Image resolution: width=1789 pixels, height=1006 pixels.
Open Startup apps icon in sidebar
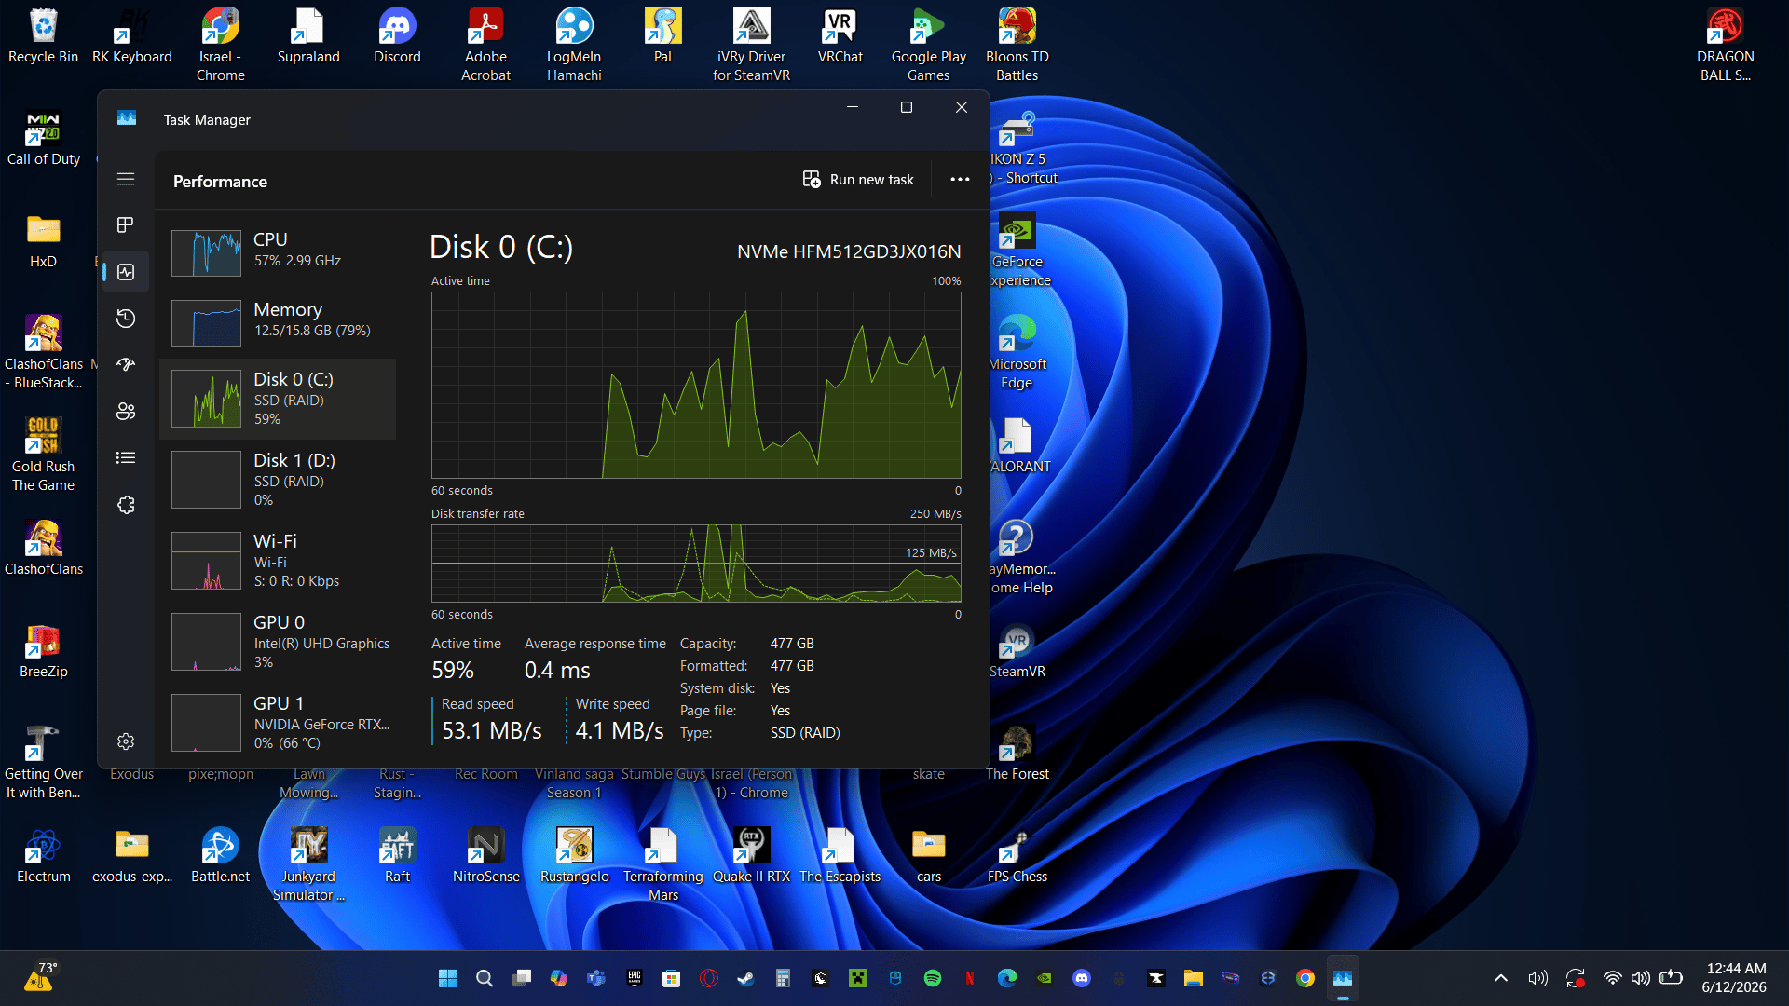point(126,365)
